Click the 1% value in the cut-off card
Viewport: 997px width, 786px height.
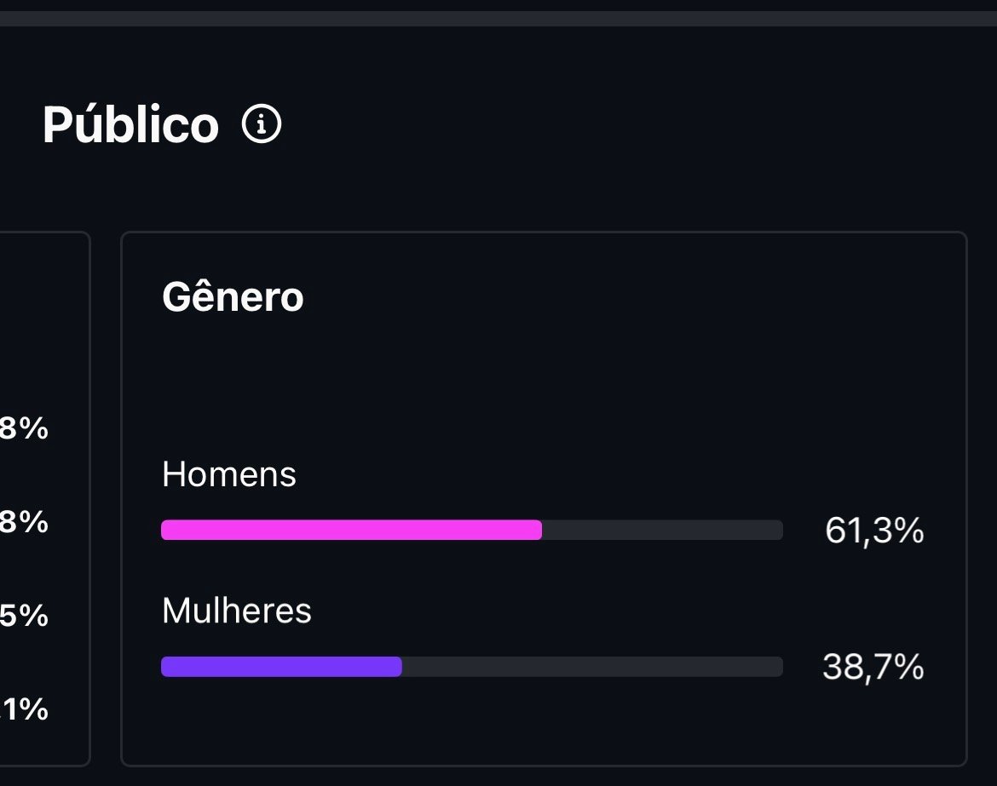(x=26, y=709)
